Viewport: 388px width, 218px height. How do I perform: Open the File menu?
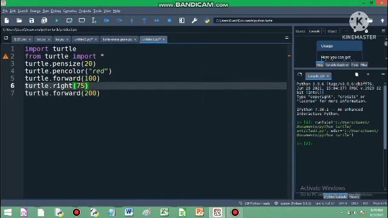pyautogui.click(x=5, y=11)
